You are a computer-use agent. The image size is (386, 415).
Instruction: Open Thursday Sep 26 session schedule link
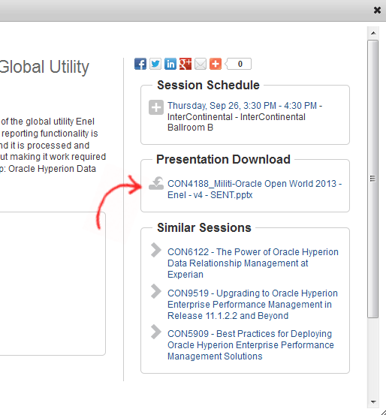click(x=245, y=116)
